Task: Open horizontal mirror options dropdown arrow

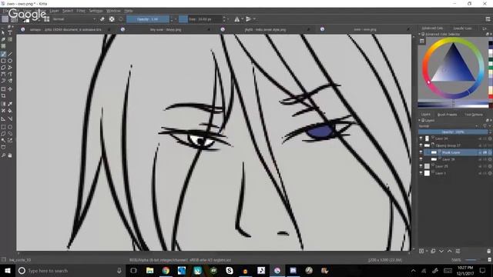Action: pos(242,19)
